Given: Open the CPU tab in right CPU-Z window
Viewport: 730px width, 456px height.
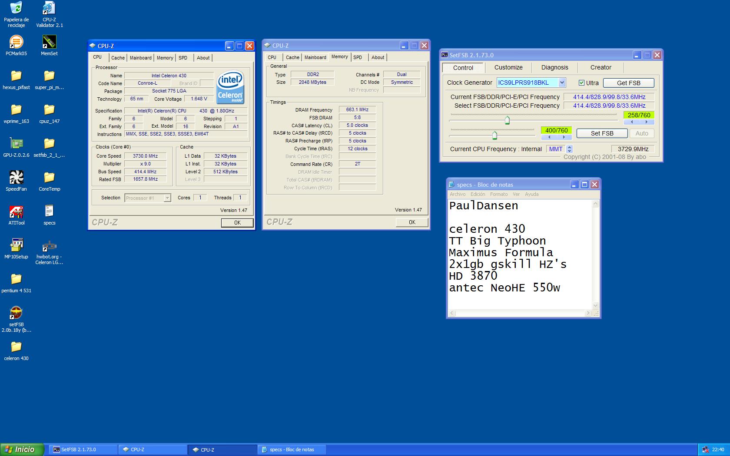Looking at the screenshot, I should [x=272, y=57].
